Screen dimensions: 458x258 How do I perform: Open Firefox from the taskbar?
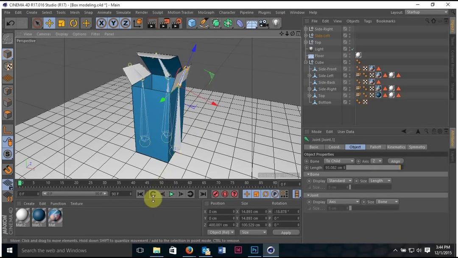coord(189,250)
